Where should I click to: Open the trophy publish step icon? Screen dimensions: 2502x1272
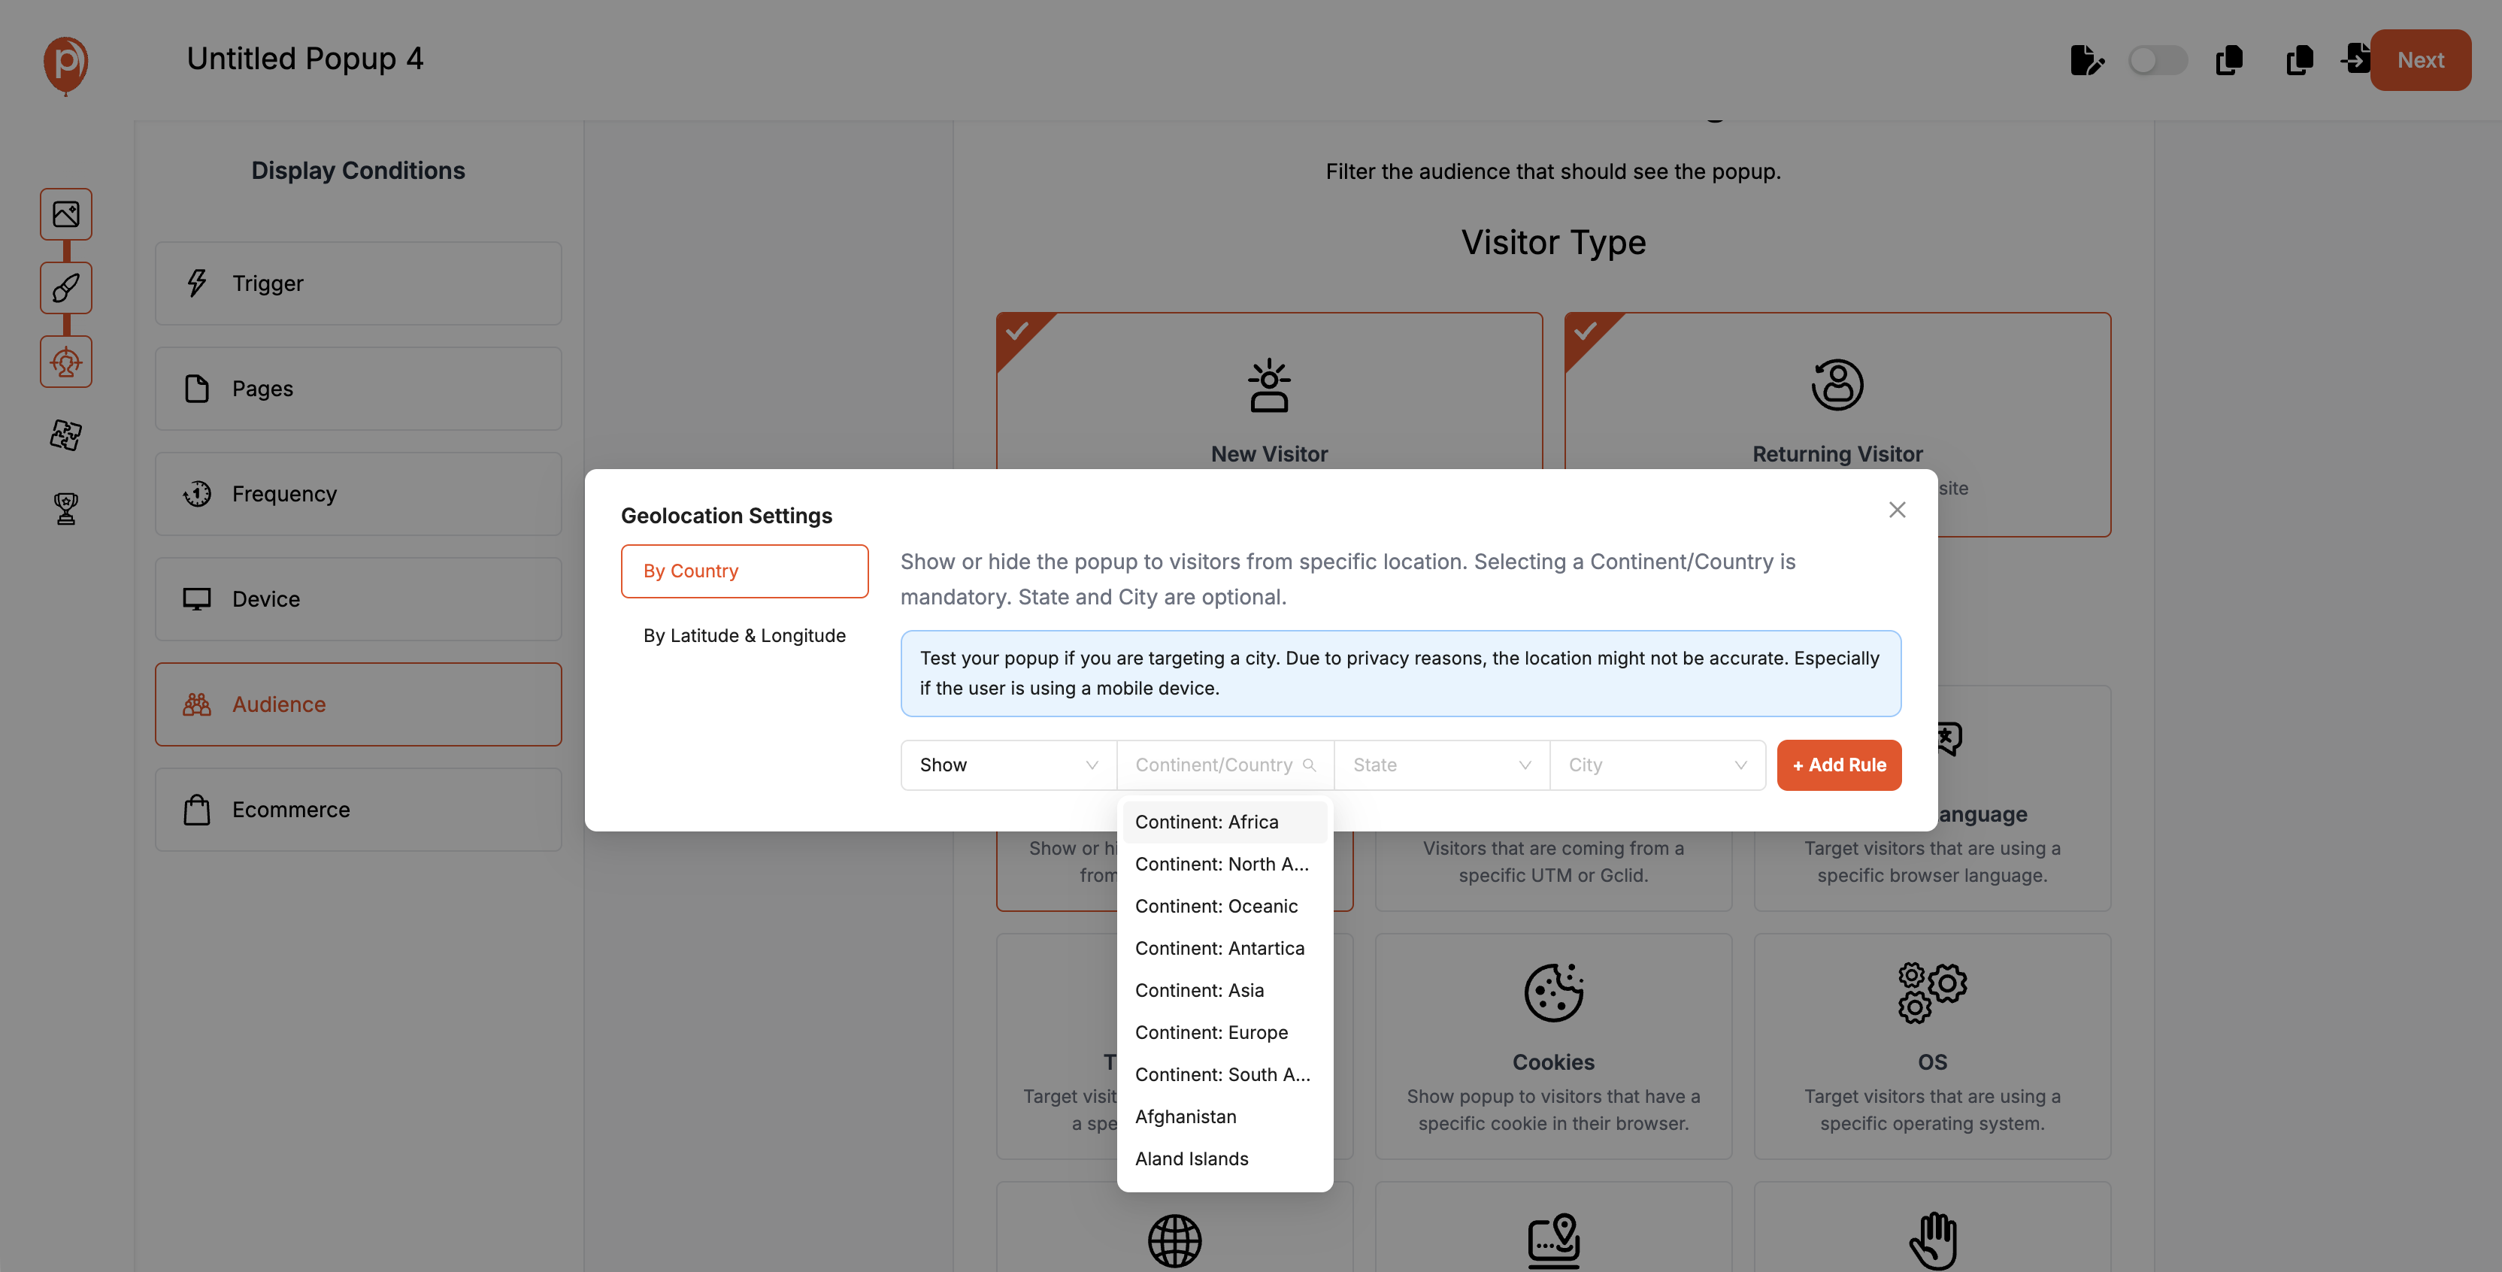pos(66,508)
